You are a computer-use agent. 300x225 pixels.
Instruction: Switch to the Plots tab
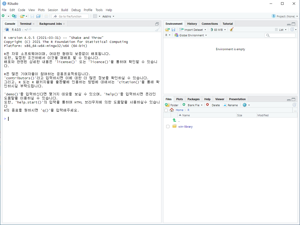[179, 99]
